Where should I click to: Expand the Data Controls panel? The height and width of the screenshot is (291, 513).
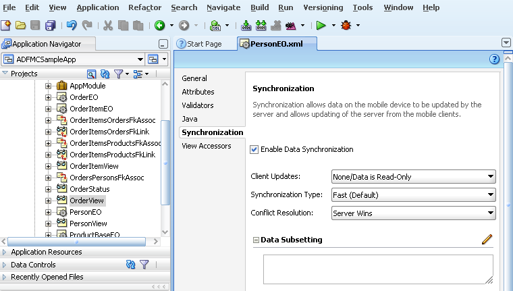pyautogui.click(x=4, y=265)
